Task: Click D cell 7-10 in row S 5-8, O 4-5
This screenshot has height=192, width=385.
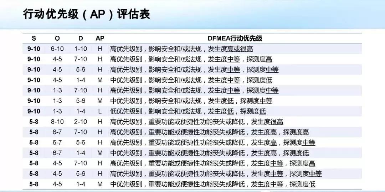Action: tap(81, 163)
